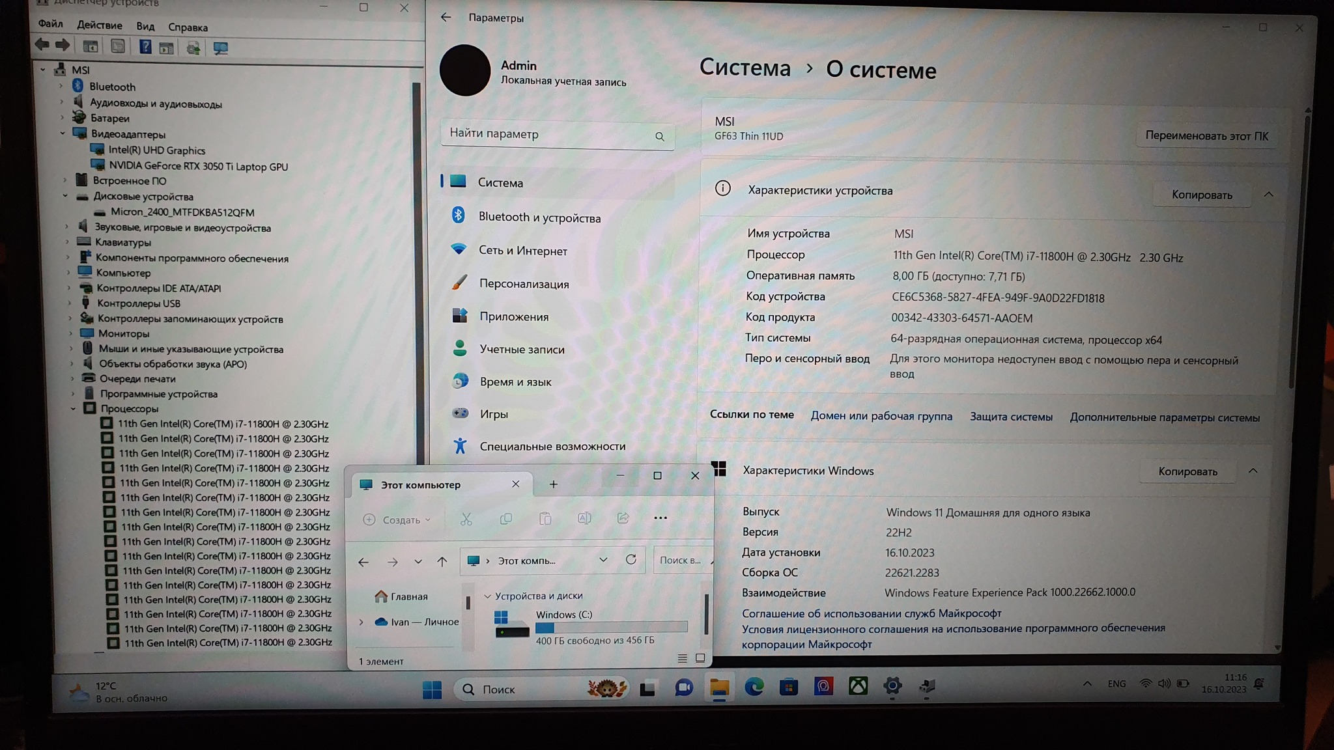Open the Создать dropdown in Explorer
Screen dimensions: 1334x750
pos(397,520)
